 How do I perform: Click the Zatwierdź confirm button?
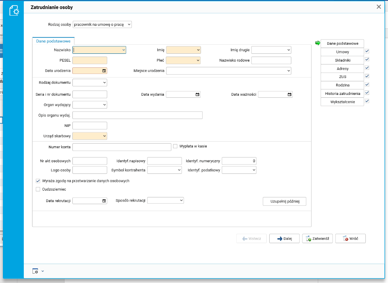pyautogui.click(x=317, y=239)
